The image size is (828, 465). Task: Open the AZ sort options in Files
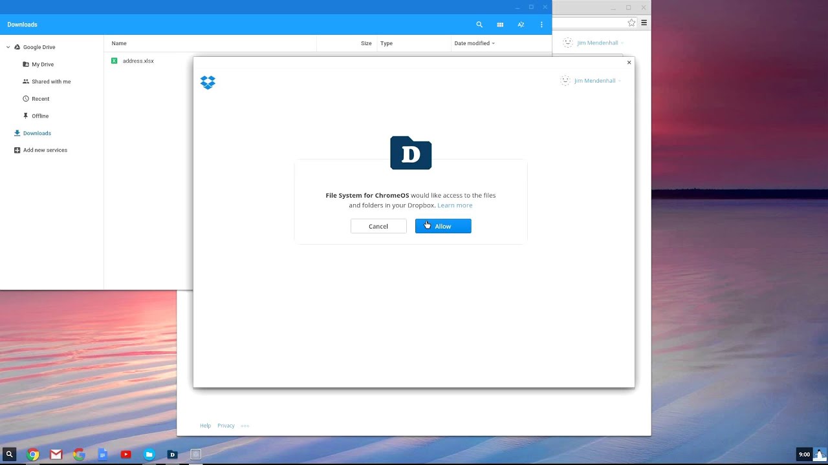tap(521, 25)
